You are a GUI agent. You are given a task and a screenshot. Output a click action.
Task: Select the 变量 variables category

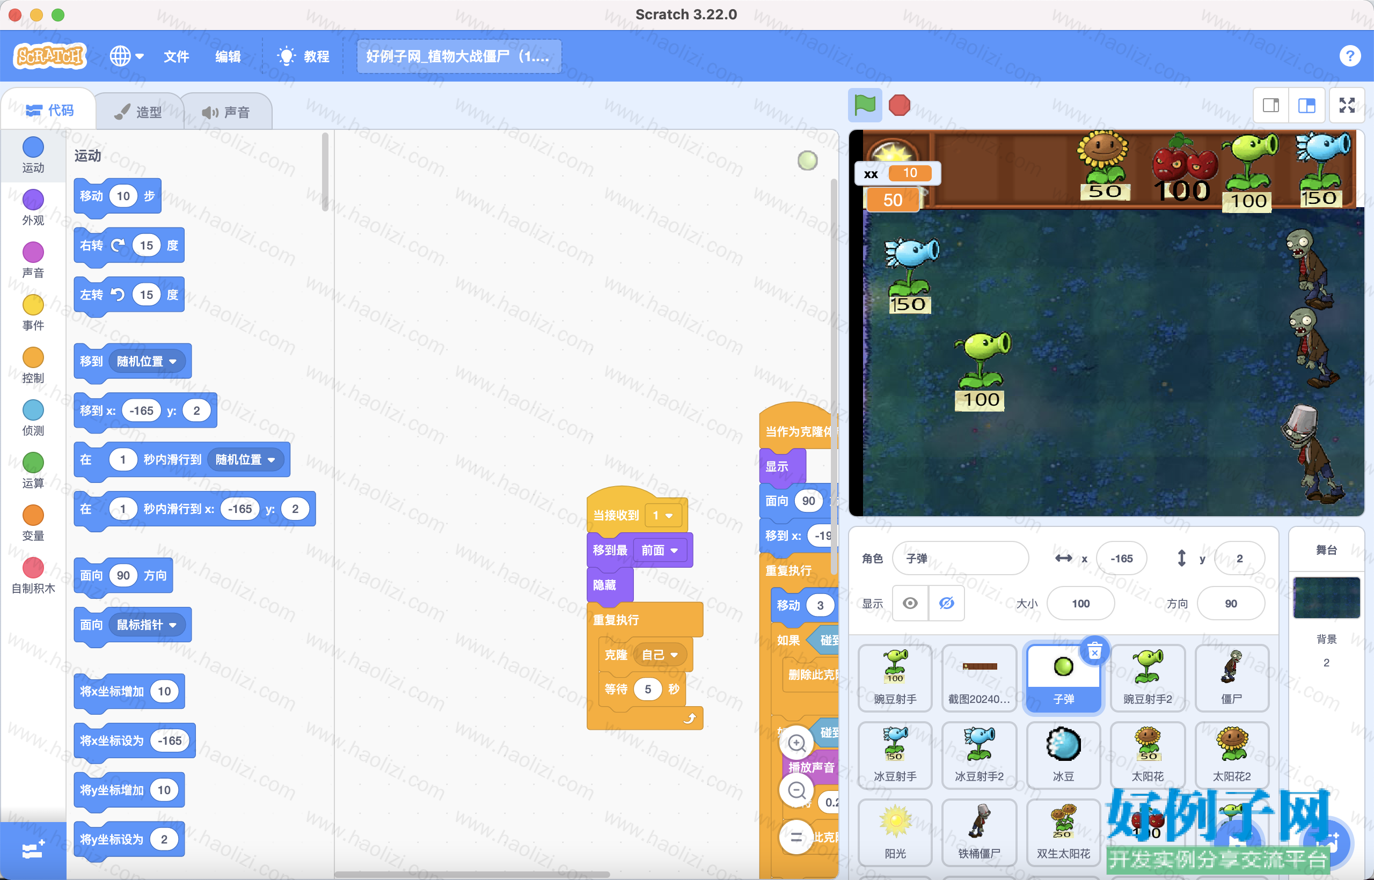point(33,522)
